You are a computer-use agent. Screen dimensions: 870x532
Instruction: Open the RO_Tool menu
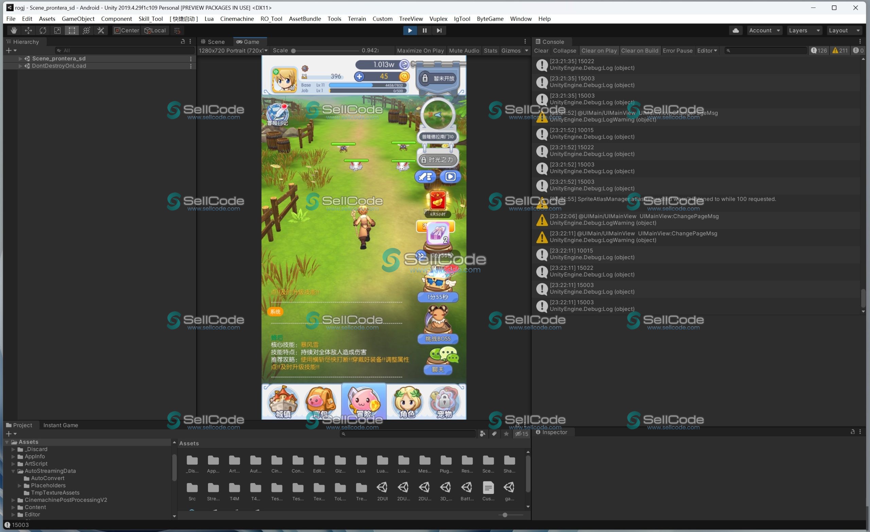(271, 19)
